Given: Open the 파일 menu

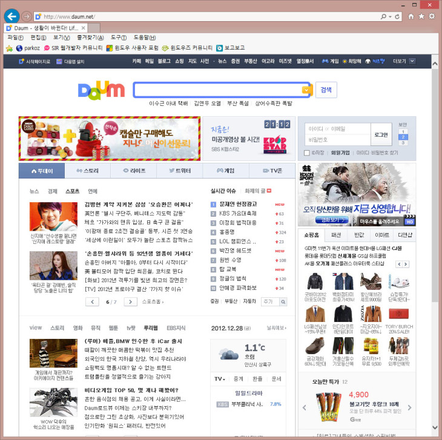Looking at the screenshot, I should pos(16,38).
